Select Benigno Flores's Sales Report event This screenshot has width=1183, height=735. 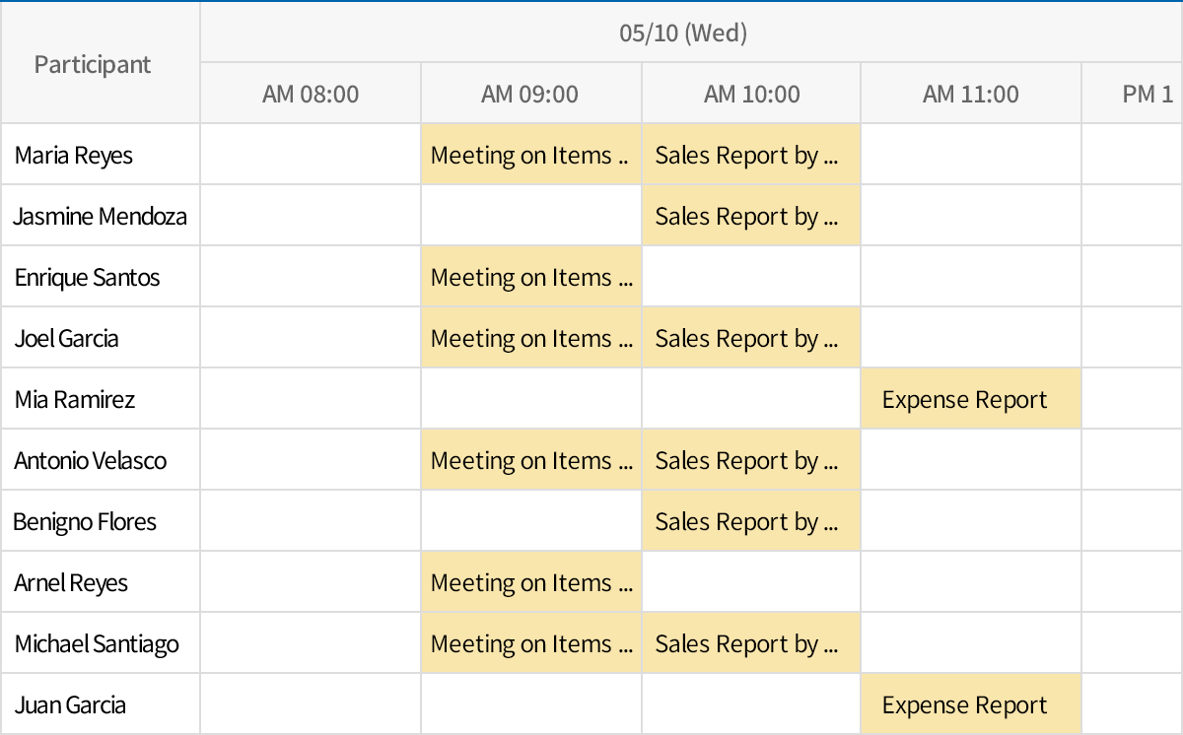(750, 520)
